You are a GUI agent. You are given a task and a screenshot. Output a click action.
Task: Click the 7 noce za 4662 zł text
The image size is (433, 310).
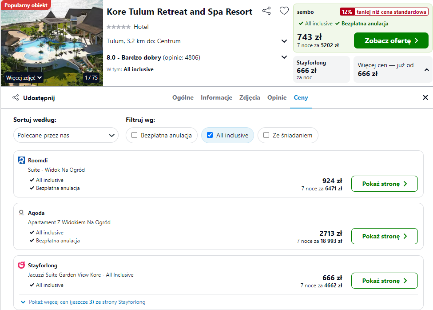321,286
